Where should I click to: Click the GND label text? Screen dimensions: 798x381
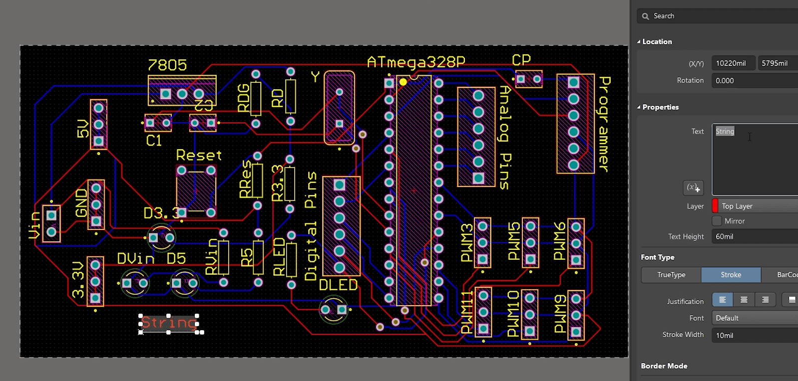pos(81,203)
